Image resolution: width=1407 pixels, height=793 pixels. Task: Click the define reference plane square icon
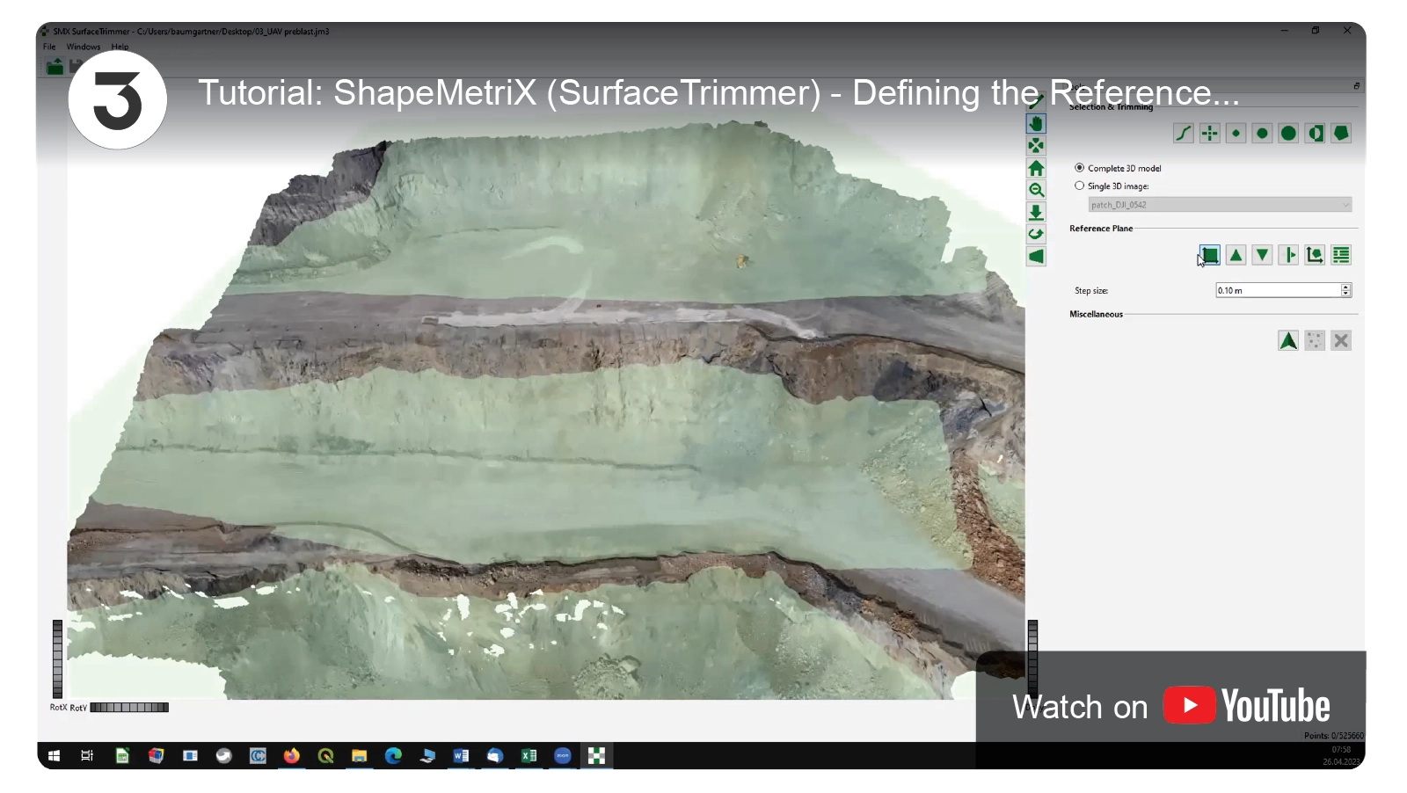[1210, 255]
